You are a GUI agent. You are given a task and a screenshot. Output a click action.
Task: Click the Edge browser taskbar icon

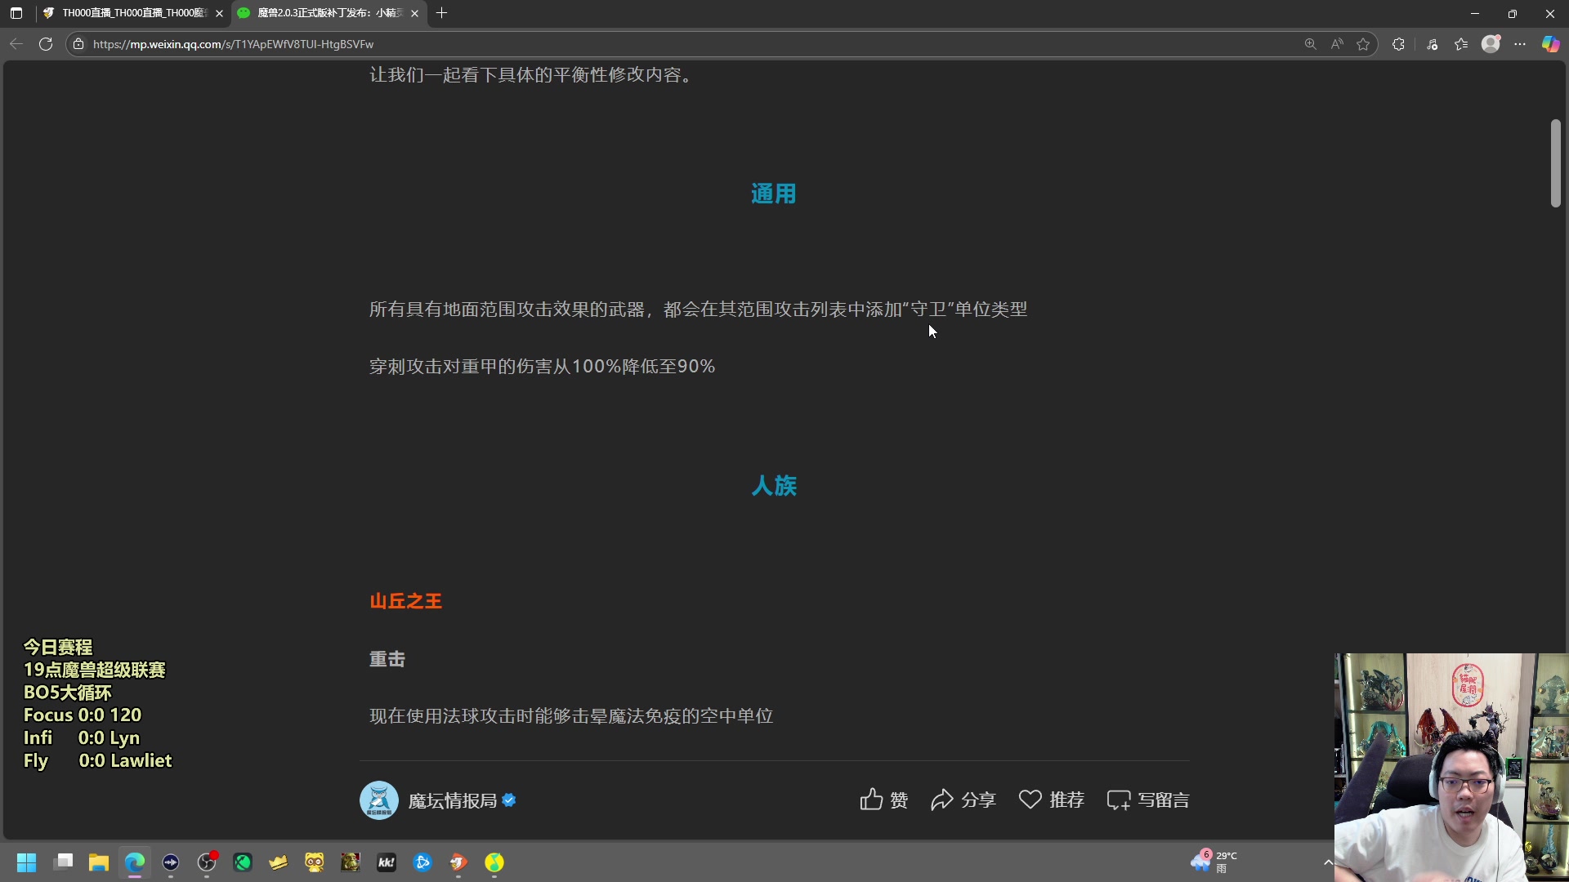(135, 862)
